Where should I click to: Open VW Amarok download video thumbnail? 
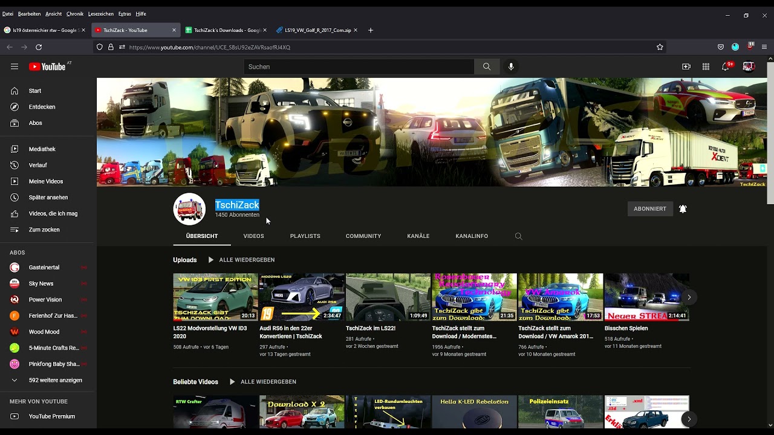tap(561, 297)
